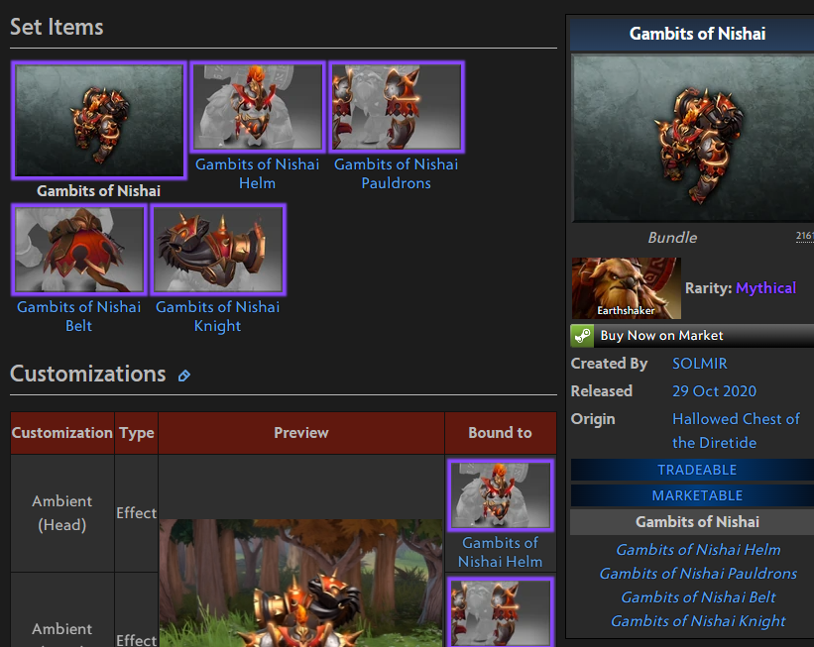The width and height of the screenshot is (814, 647).
Task: Click the 29 Oct 2020 release date link
Action: click(x=714, y=390)
